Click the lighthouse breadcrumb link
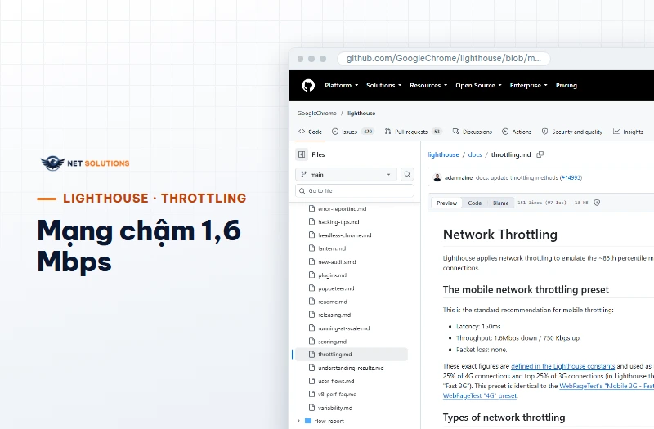 [443, 154]
